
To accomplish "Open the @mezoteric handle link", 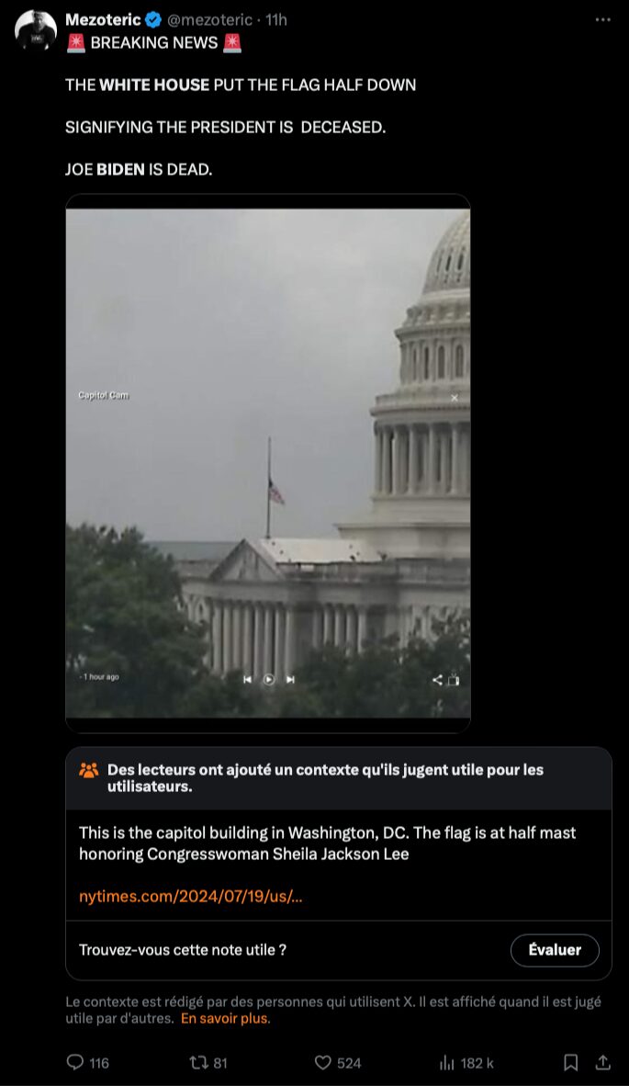I will coord(209,20).
